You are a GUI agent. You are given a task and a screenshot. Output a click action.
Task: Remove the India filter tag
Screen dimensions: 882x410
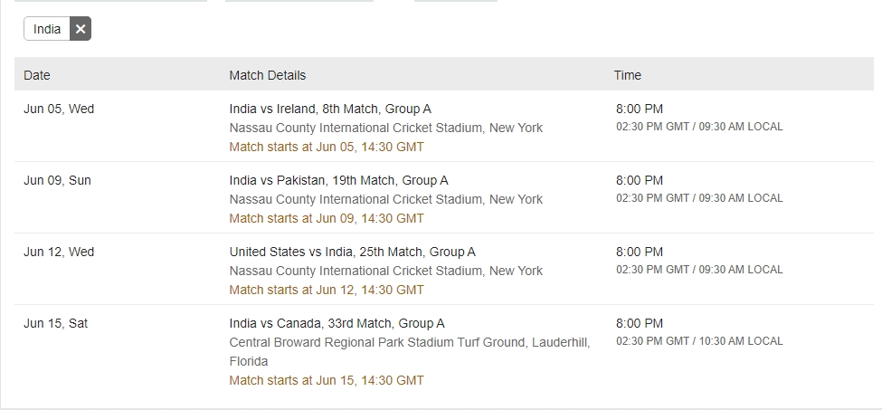pos(81,29)
